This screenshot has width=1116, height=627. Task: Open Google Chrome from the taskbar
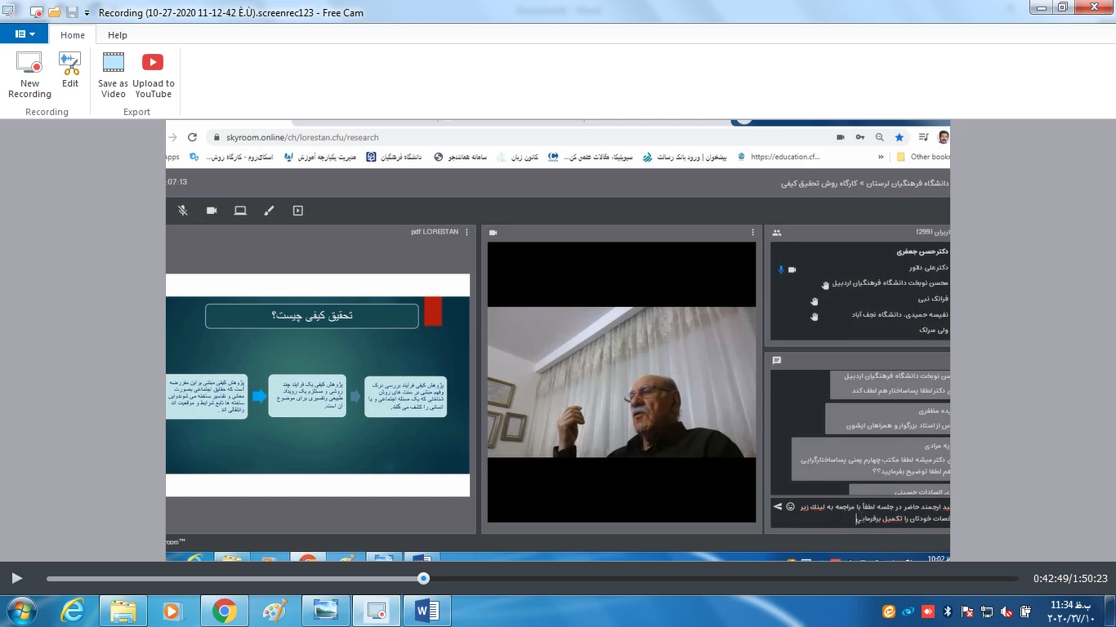pyautogui.click(x=224, y=611)
